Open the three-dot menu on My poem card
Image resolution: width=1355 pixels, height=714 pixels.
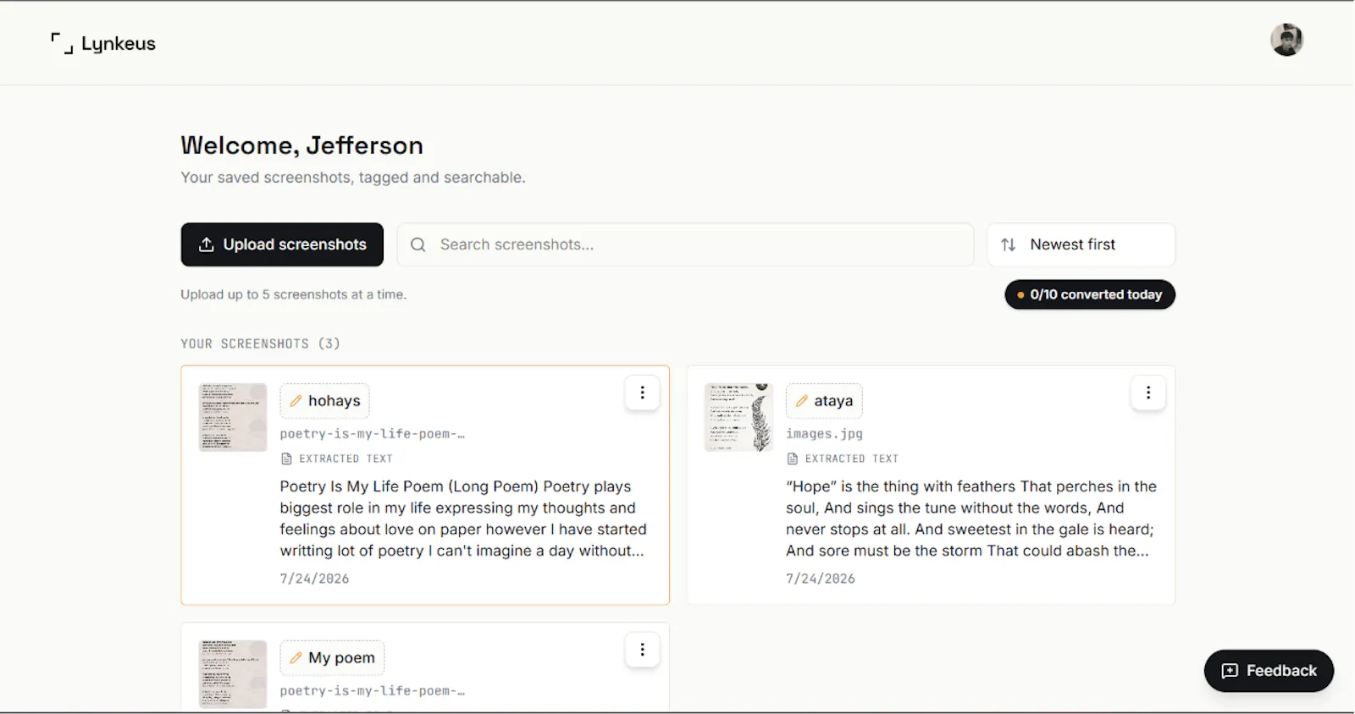pos(642,650)
